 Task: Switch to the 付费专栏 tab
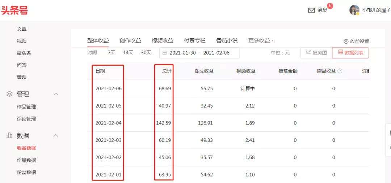194,40
